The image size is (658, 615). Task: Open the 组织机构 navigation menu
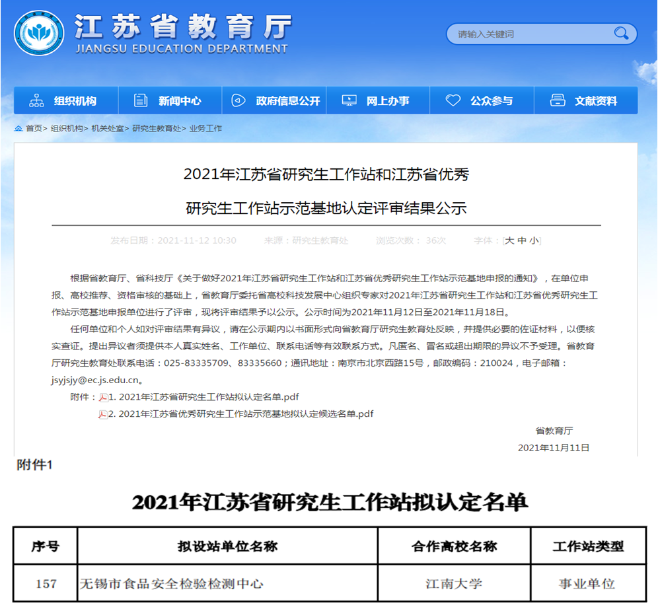click(66, 100)
